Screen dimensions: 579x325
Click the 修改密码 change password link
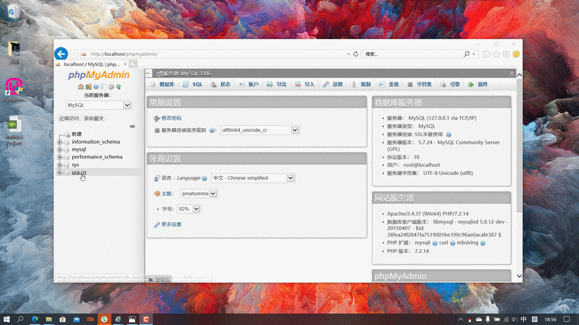pyautogui.click(x=171, y=118)
